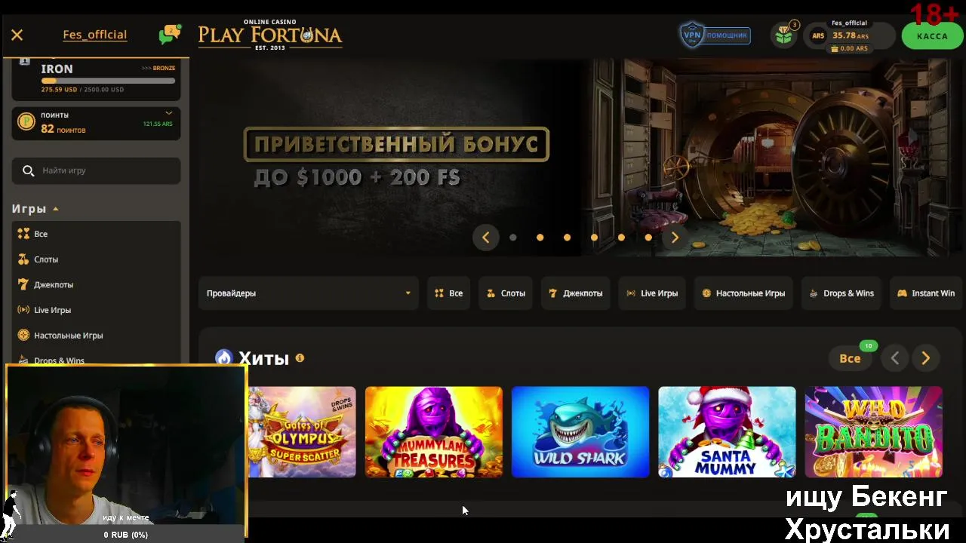The image size is (966, 543).
Task: Click the BRONZE next level label
Action: point(158,68)
